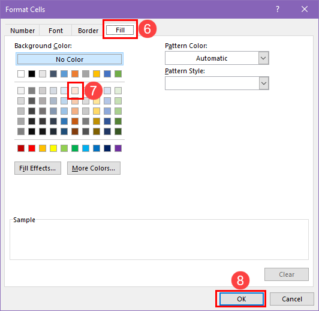Switch to the Number tab

(22, 31)
